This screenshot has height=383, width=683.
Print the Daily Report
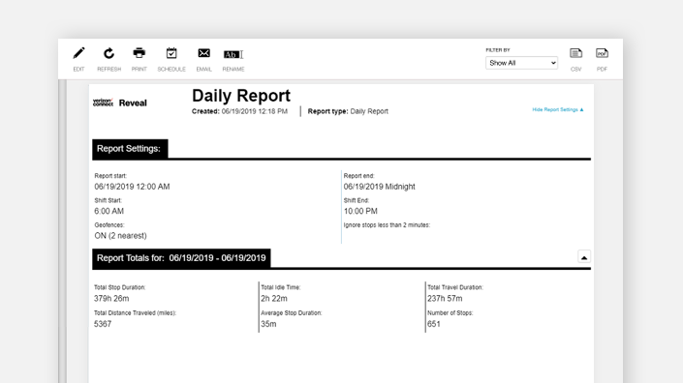click(x=140, y=53)
